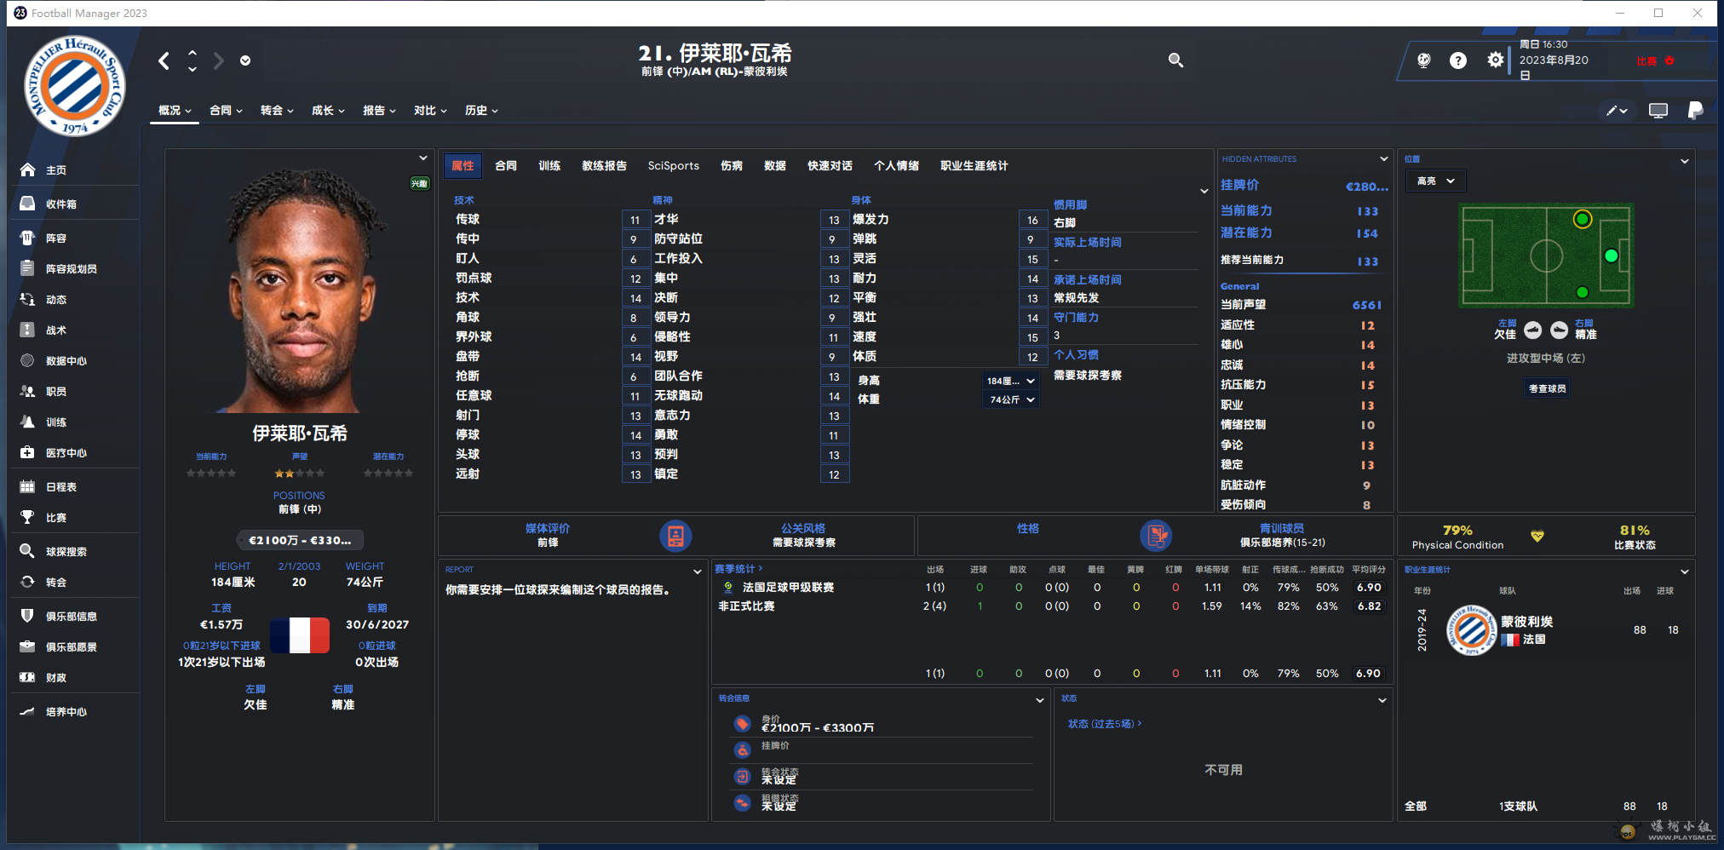1724x850 pixels.
Task: Open the 主页 home sidebar icon
Action: pyautogui.click(x=27, y=170)
